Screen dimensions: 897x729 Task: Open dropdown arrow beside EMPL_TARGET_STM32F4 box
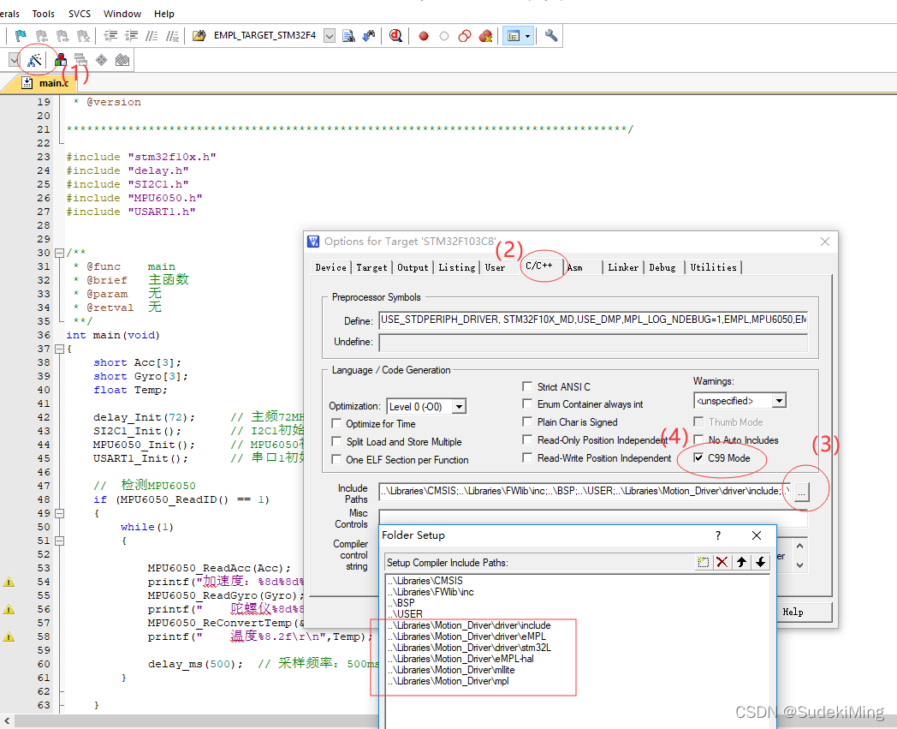(x=330, y=36)
